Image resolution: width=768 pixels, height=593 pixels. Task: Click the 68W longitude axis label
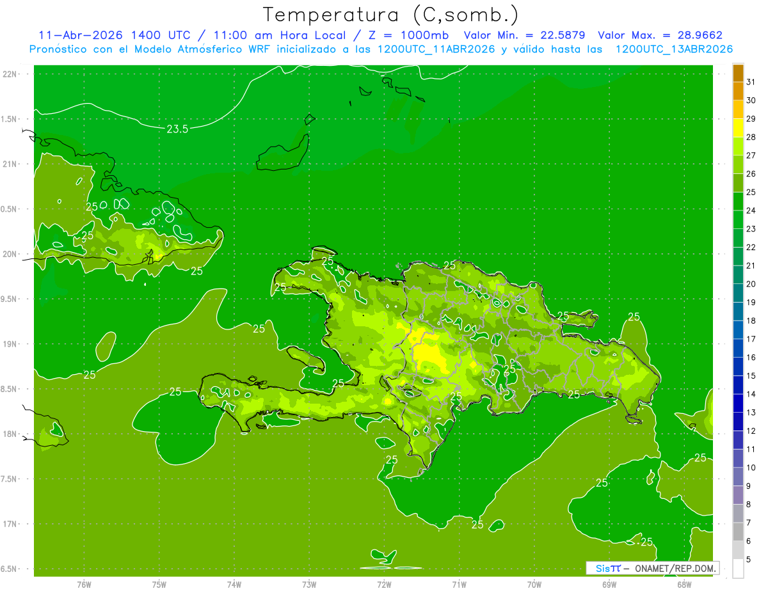pyautogui.click(x=684, y=584)
